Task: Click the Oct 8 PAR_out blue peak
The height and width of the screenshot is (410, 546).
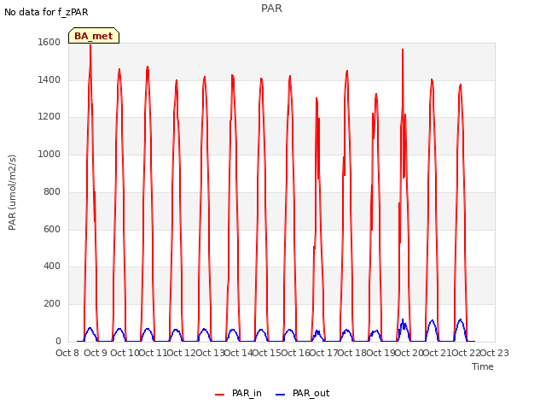Action: (x=90, y=328)
